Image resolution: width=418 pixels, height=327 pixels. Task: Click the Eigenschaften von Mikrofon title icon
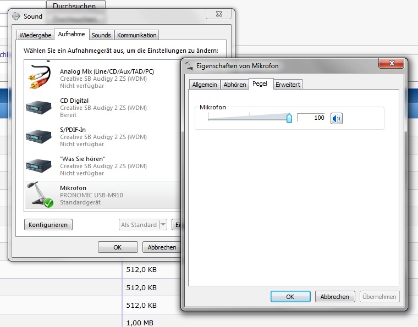pyautogui.click(x=189, y=66)
